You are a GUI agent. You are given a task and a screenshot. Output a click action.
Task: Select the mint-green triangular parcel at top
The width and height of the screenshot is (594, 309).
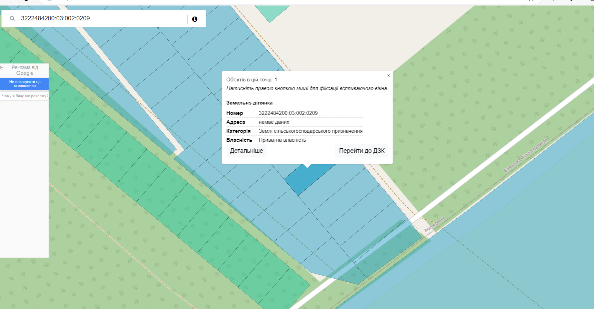coord(271,13)
